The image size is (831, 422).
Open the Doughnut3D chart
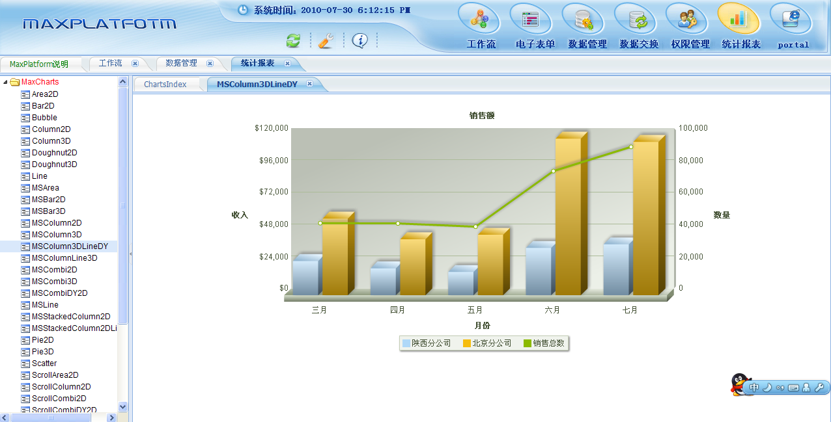pos(55,165)
